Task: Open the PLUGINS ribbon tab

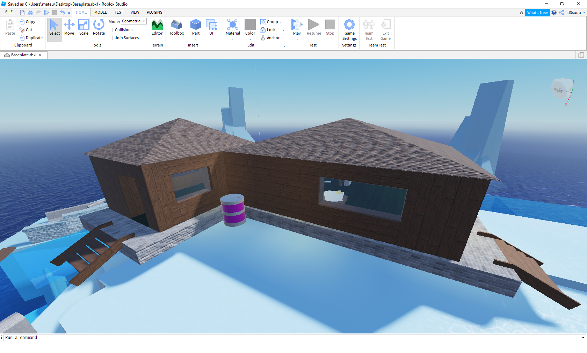Action: click(x=154, y=12)
